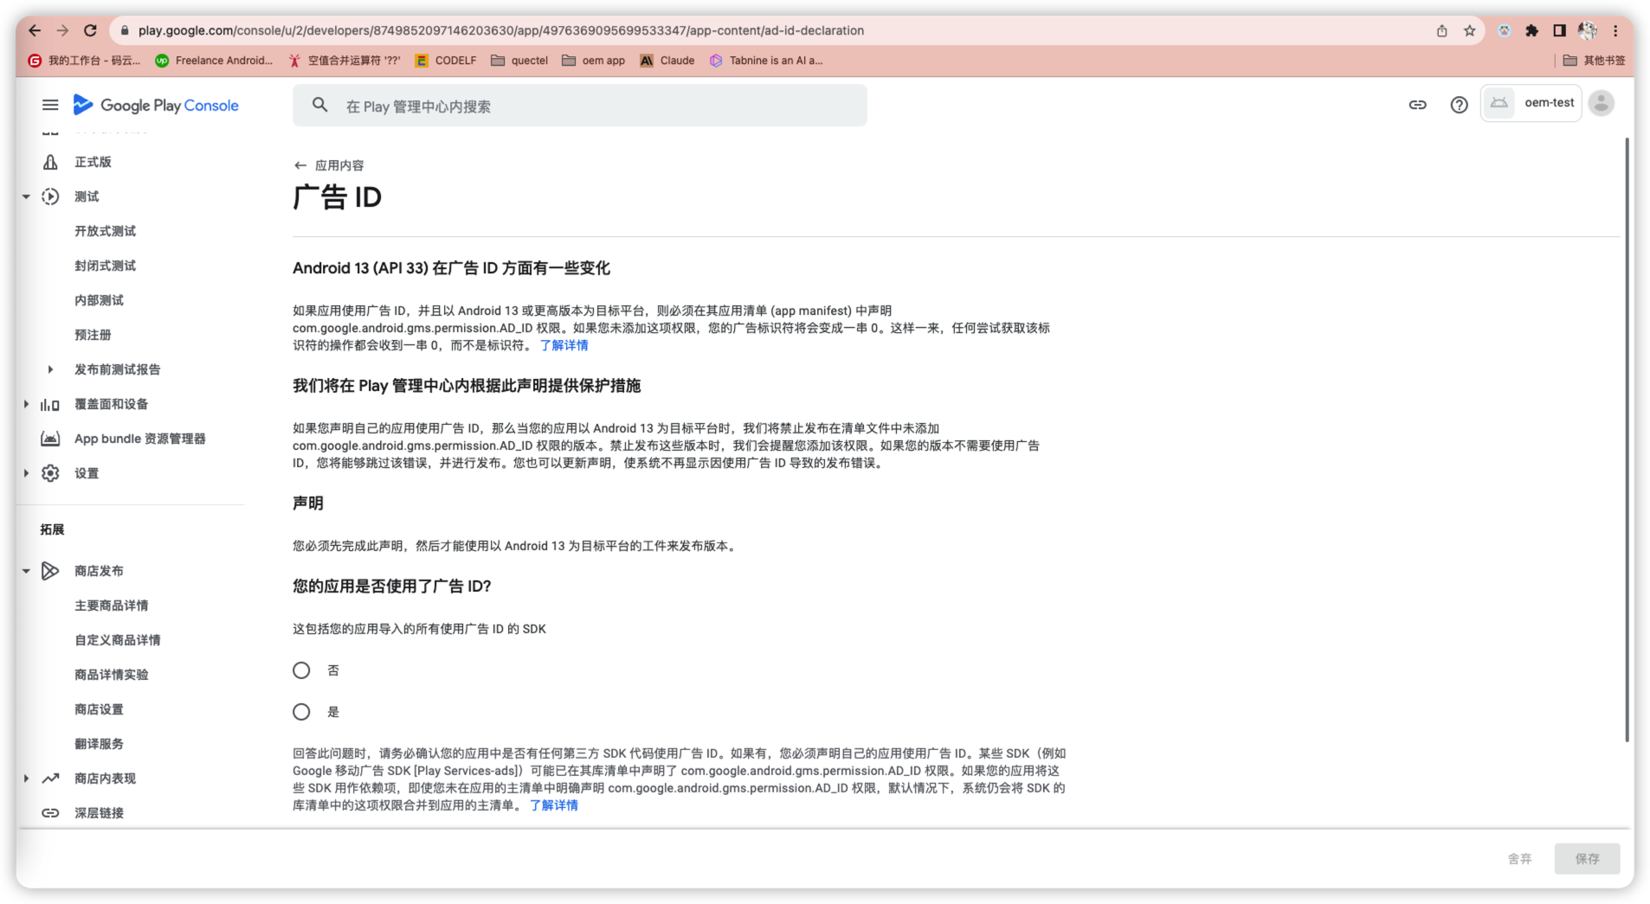Open the Chrome profile avatar
The height and width of the screenshot is (904, 1650).
pyautogui.click(x=1587, y=30)
